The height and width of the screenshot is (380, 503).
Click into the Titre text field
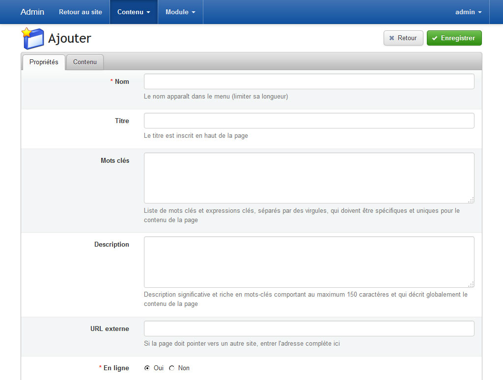point(308,121)
